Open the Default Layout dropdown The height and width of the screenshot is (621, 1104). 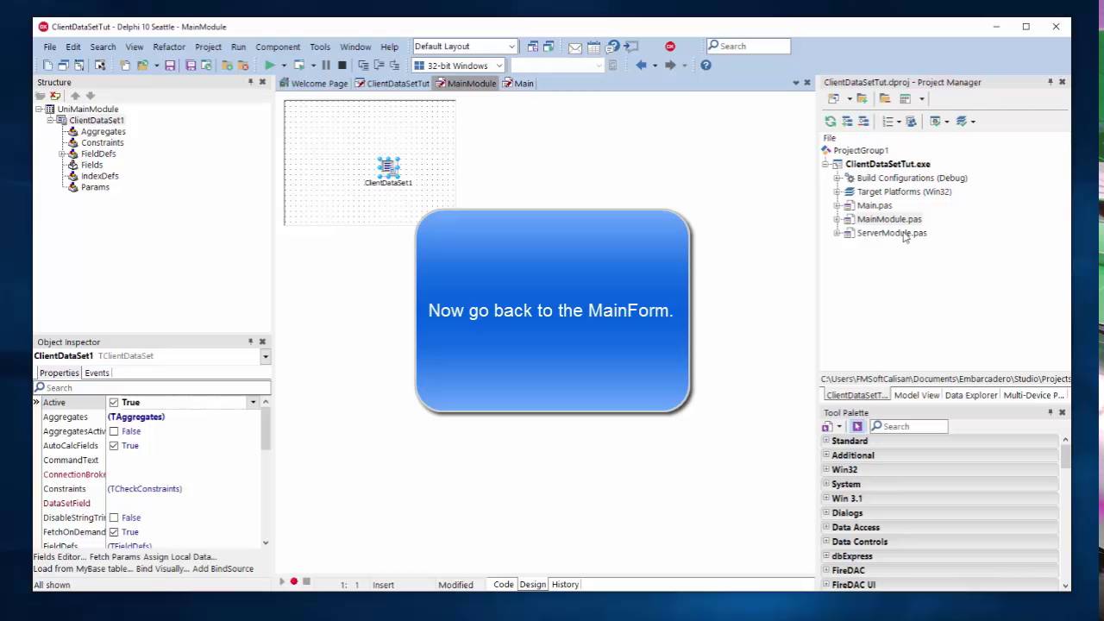(511, 47)
